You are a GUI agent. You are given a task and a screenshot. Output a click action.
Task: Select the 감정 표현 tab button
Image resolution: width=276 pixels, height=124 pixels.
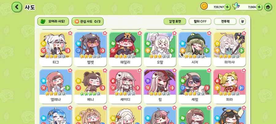(175, 21)
